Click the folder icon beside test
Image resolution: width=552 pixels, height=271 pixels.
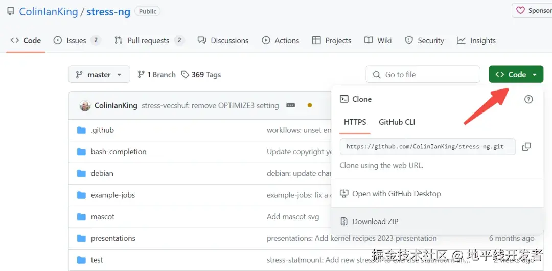(81, 260)
